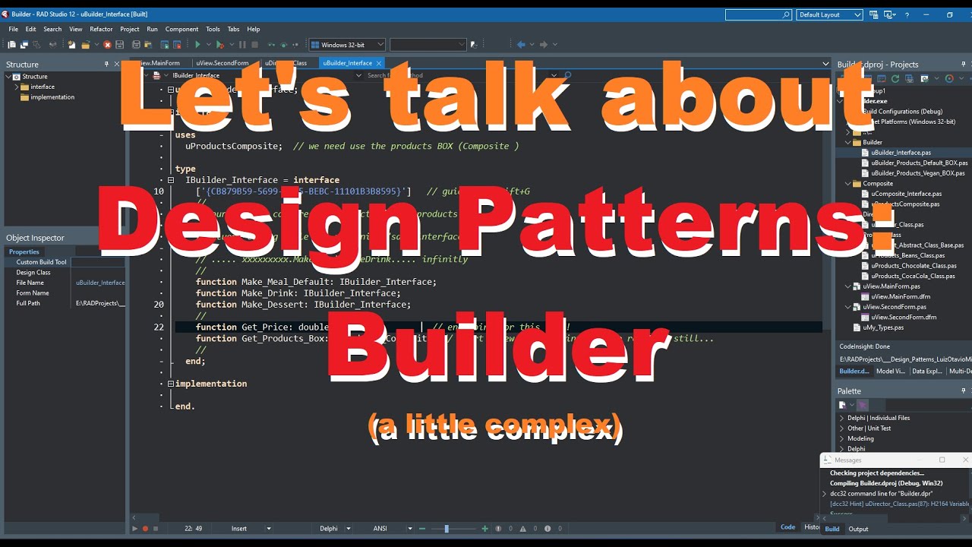
Task: Click the macro Play icon in status bar
Action: click(x=135, y=528)
